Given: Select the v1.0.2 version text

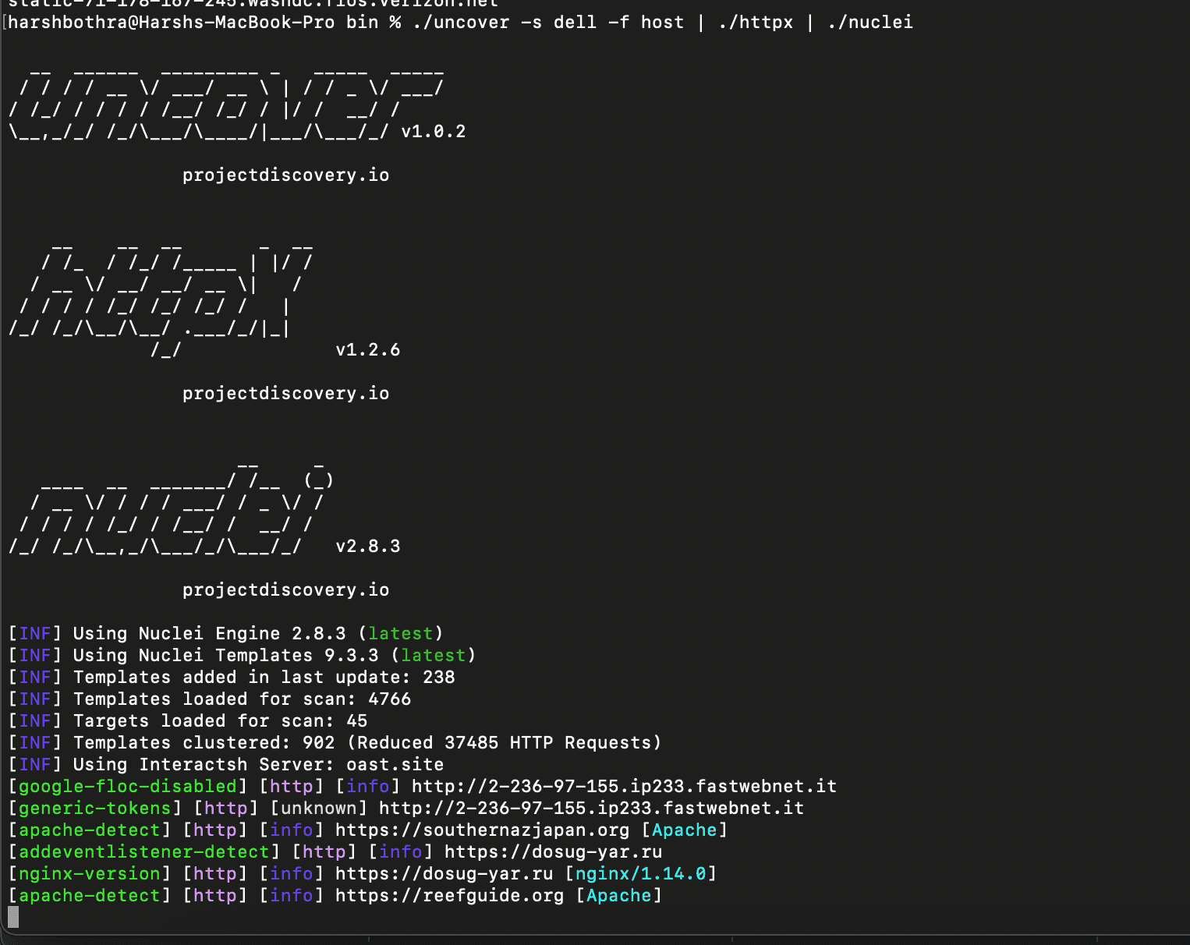Looking at the screenshot, I should click(x=433, y=131).
